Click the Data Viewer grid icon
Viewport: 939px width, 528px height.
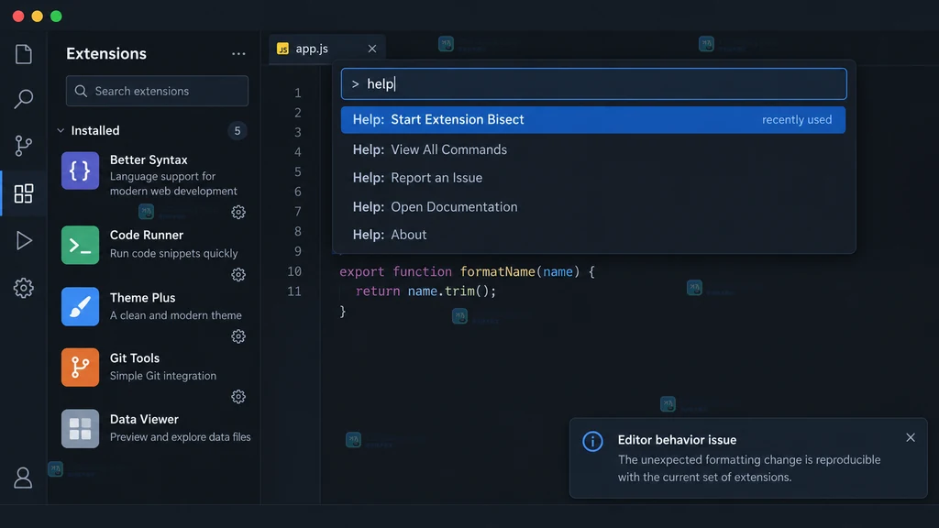(x=81, y=429)
